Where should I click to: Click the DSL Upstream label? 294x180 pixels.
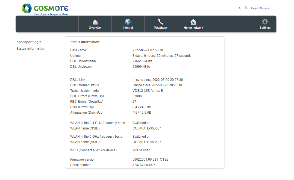pos(81,67)
